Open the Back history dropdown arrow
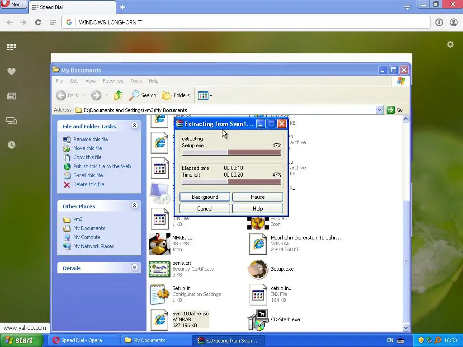The image size is (463, 347). pyautogui.click(x=84, y=95)
